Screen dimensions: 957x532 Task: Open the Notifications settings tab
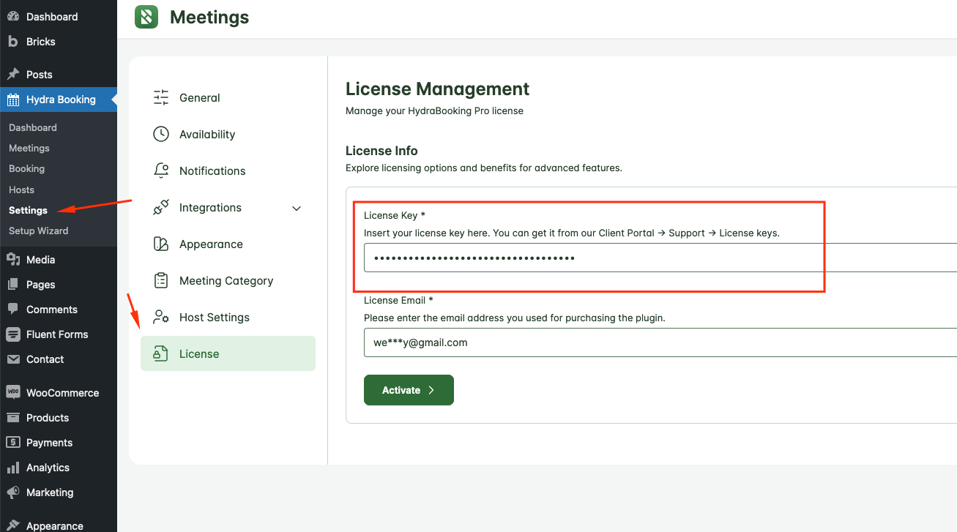(228, 171)
